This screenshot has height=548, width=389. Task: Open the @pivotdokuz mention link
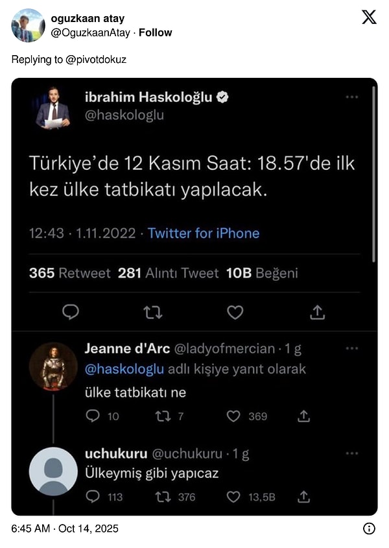click(x=96, y=59)
